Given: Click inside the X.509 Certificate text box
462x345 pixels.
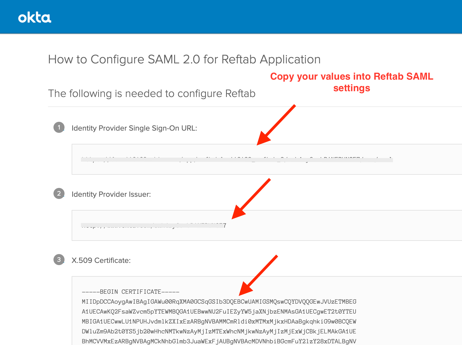Looking at the screenshot, I should click(x=267, y=311).
